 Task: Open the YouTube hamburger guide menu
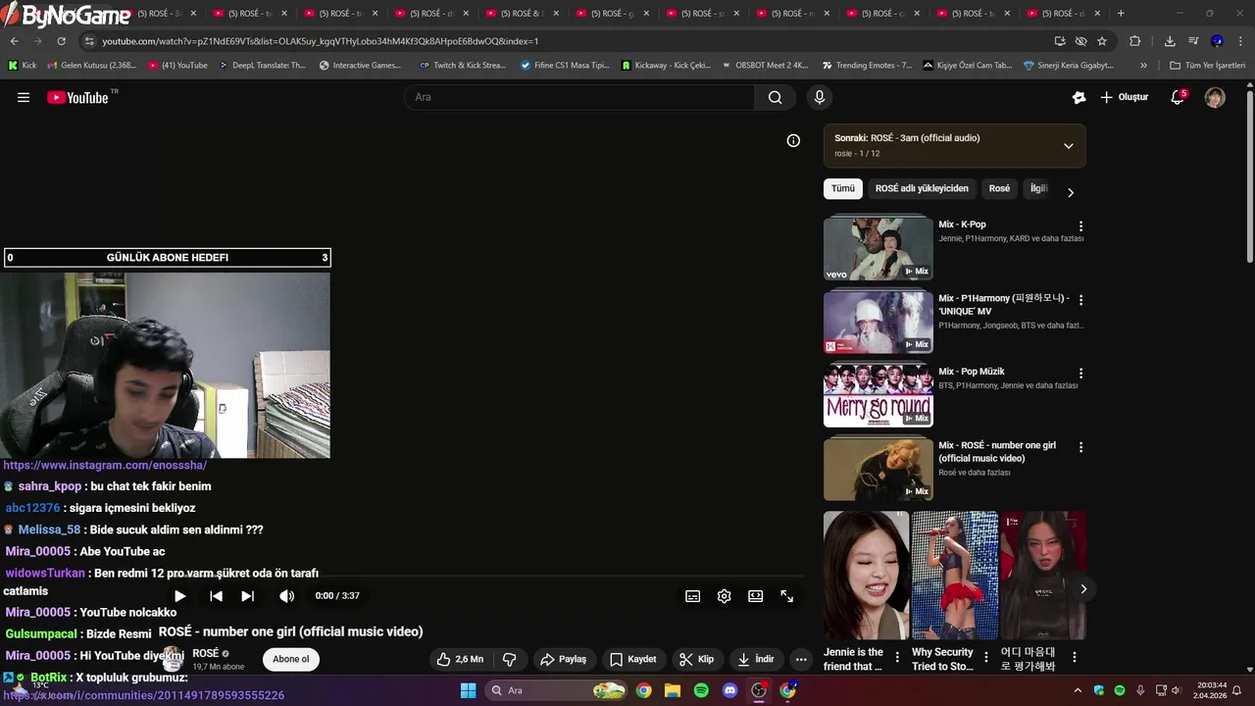(24, 97)
